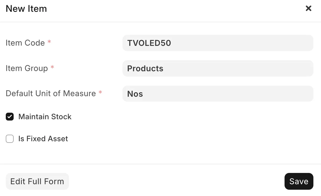Click the red asterisk beside Item Group
The image size is (321, 196).
(52, 67)
